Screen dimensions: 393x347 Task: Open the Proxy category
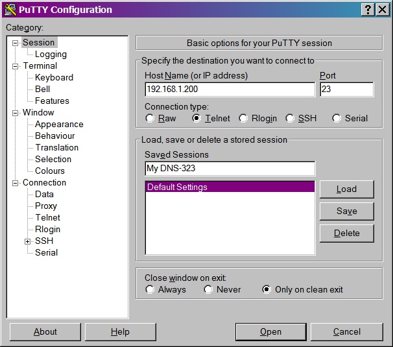coord(46,206)
